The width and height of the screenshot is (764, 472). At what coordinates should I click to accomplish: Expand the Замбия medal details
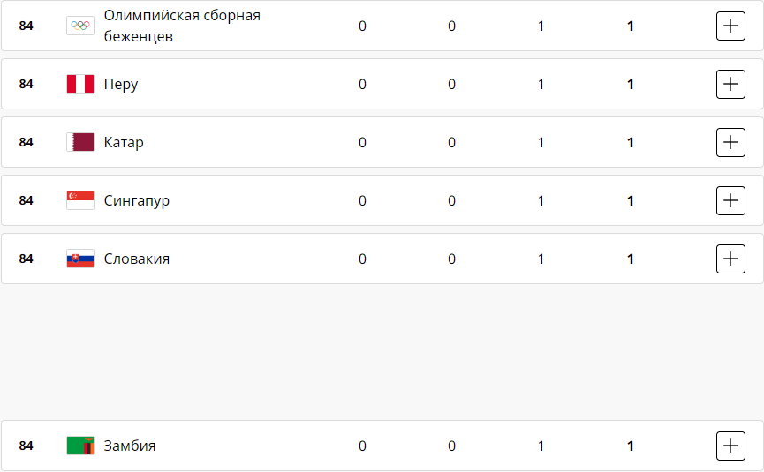click(x=730, y=446)
